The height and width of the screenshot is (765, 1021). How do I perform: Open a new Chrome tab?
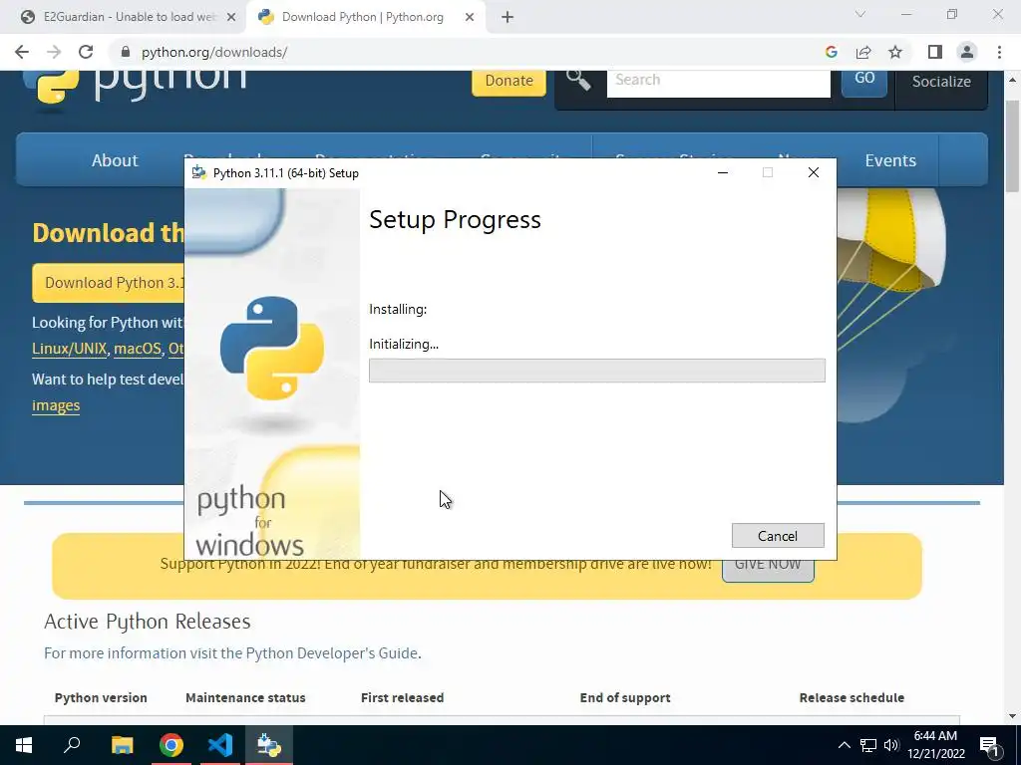click(x=508, y=18)
